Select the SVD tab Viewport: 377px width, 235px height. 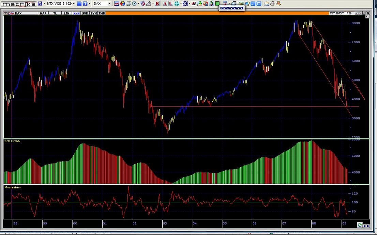click(x=85, y=13)
